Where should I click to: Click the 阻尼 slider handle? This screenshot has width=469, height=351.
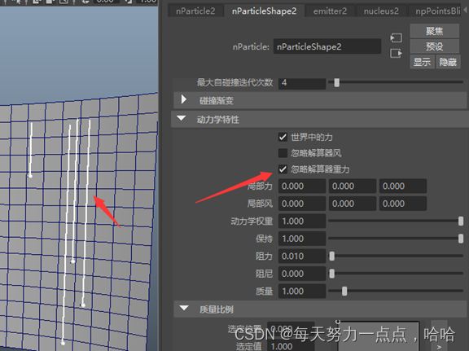331,274
